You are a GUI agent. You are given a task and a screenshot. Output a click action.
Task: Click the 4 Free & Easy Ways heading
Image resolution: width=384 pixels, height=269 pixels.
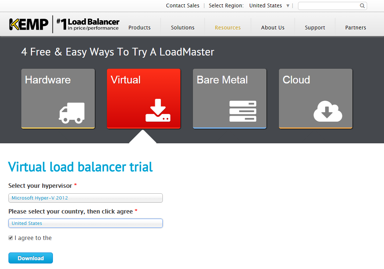click(118, 52)
